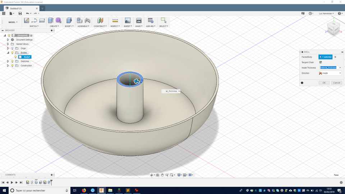Screen dimensions: 345x194
Task: Open the comments notification icon
Action: 303,13
